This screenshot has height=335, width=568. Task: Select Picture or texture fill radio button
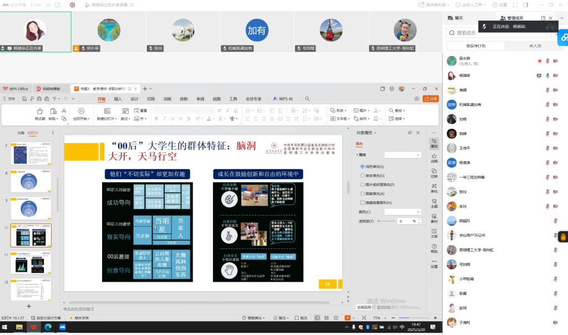(x=362, y=185)
